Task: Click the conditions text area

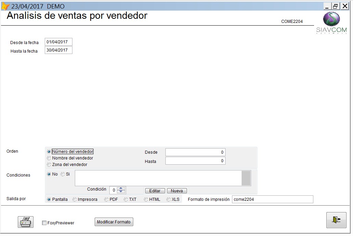Action: [x=158, y=178]
